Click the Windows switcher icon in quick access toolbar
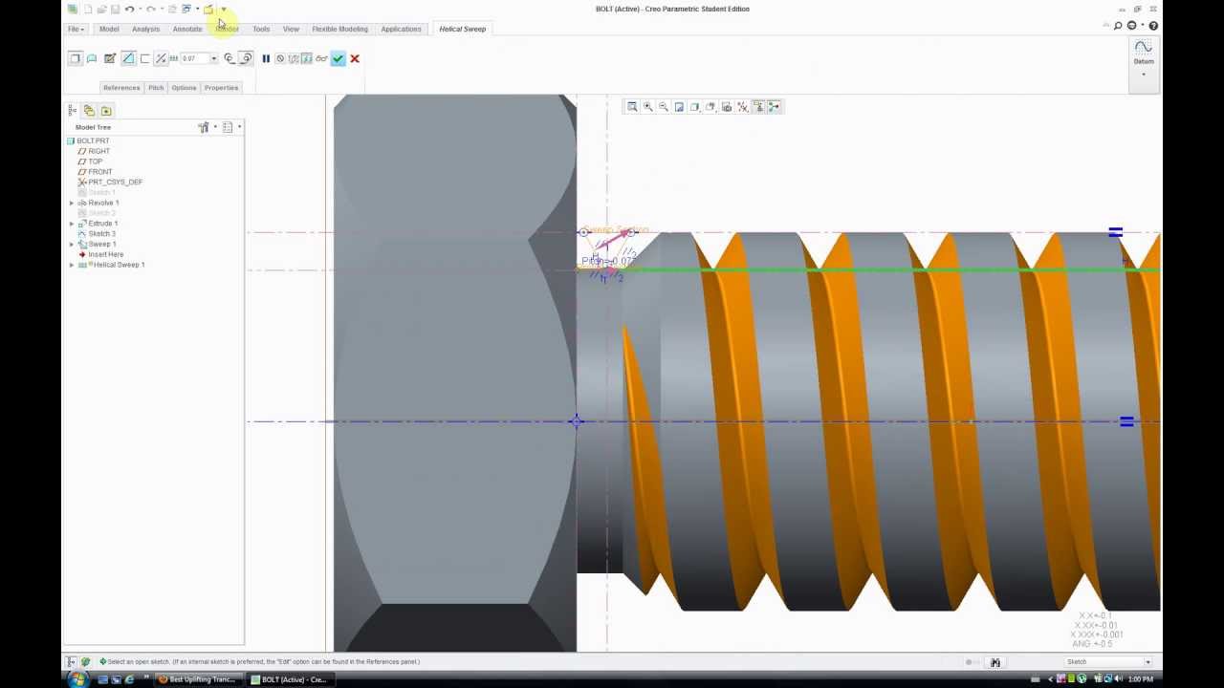This screenshot has width=1224, height=688. click(186, 10)
